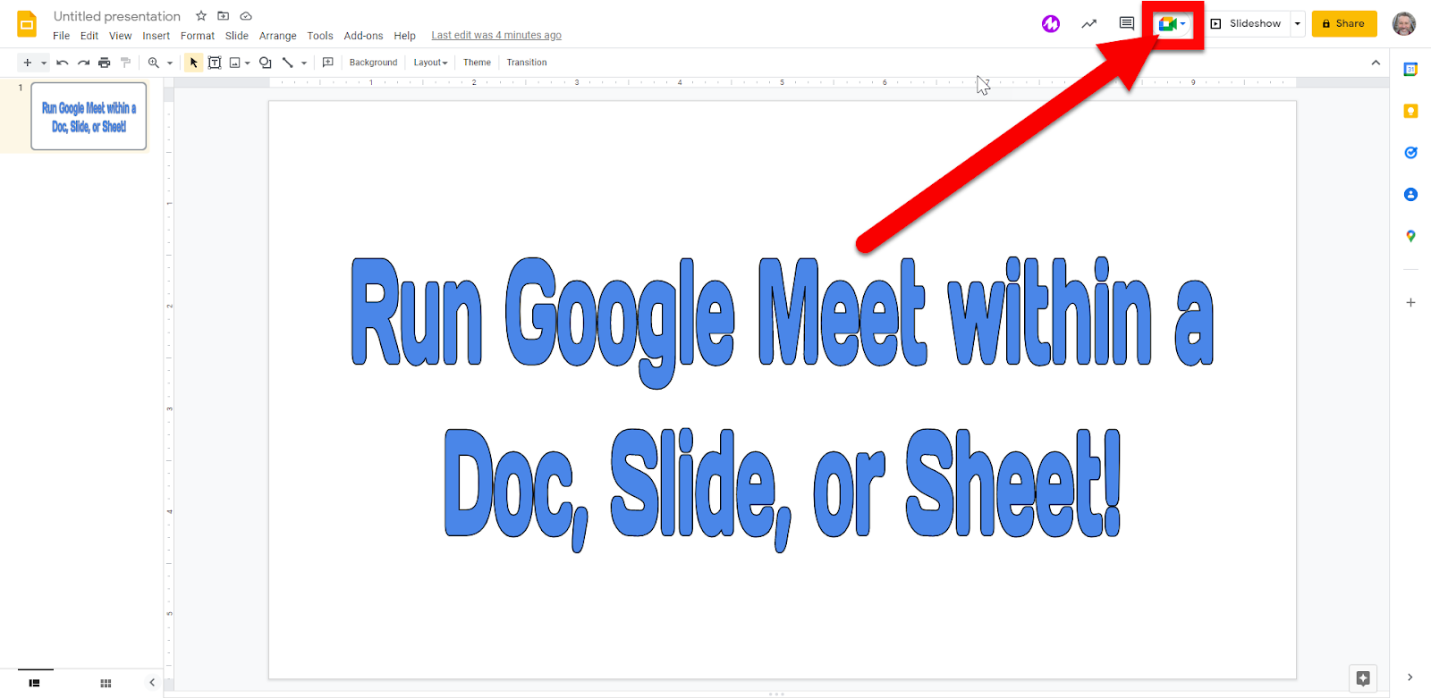1431x698 pixels.
Task: Select the arrow cursor tool
Action: (x=193, y=63)
